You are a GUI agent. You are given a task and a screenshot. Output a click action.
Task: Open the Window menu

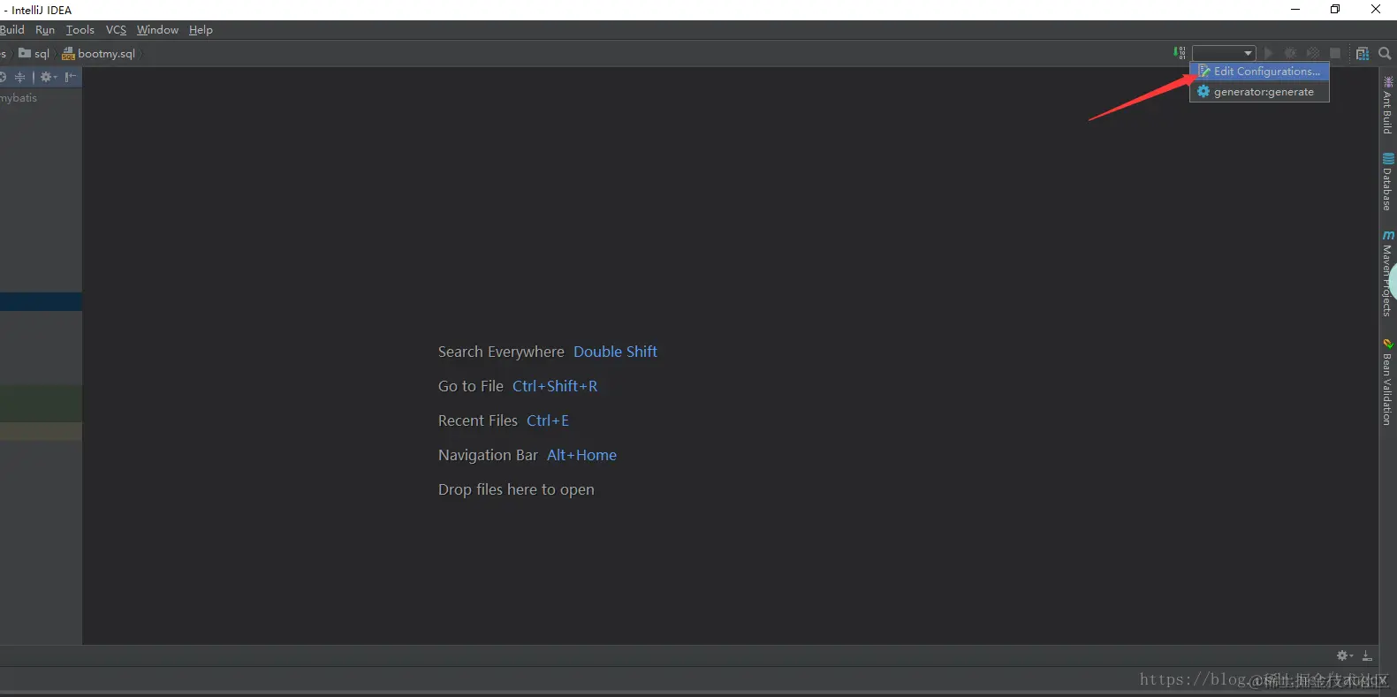157,30
